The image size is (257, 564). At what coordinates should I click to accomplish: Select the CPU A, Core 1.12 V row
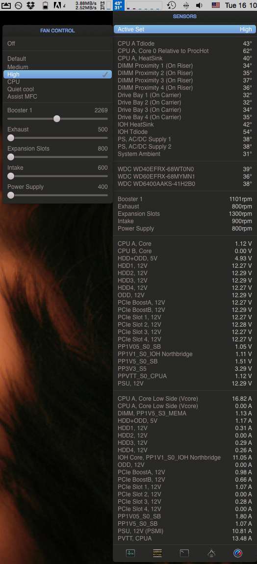coord(184,244)
